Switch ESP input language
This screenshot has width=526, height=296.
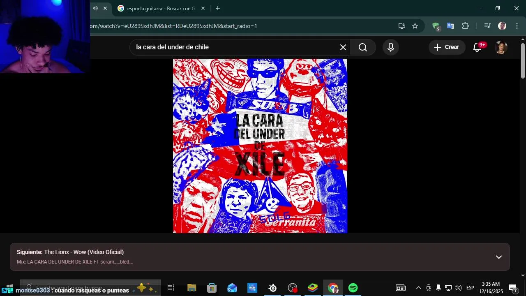(470, 288)
